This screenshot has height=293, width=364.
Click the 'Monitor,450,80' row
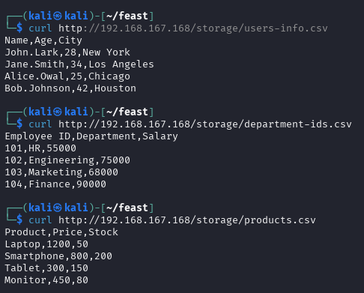(x=46, y=280)
